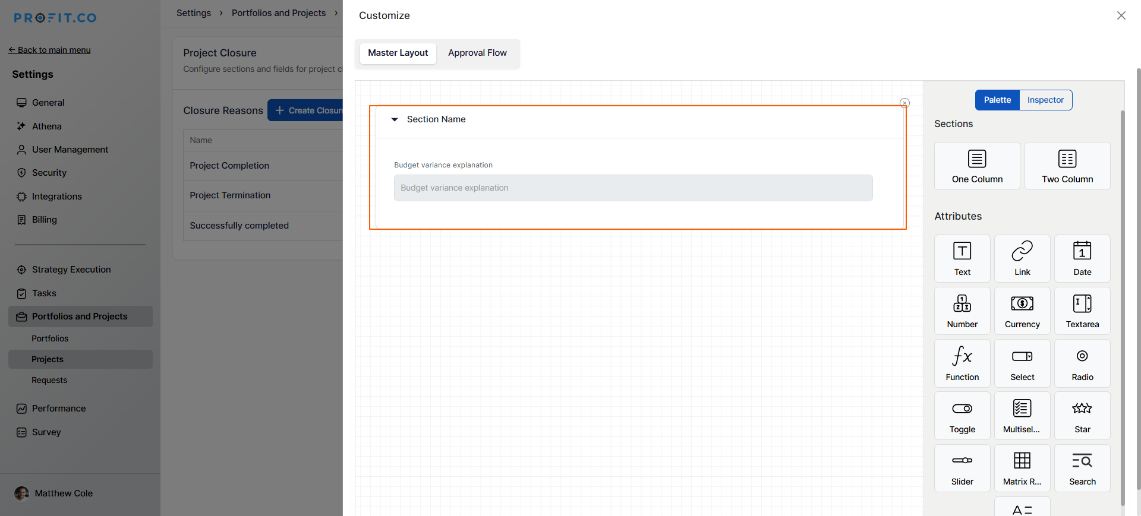Click the Budget variance explanation field
The height and width of the screenshot is (516, 1141).
pos(633,188)
